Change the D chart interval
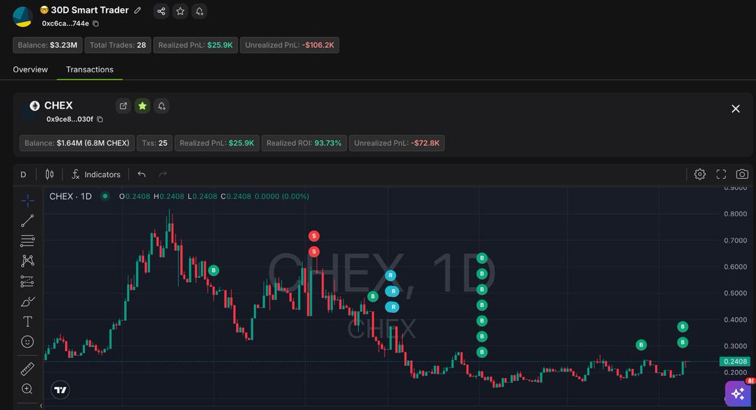756x410 pixels. pyautogui.click(x=23, y=174)
